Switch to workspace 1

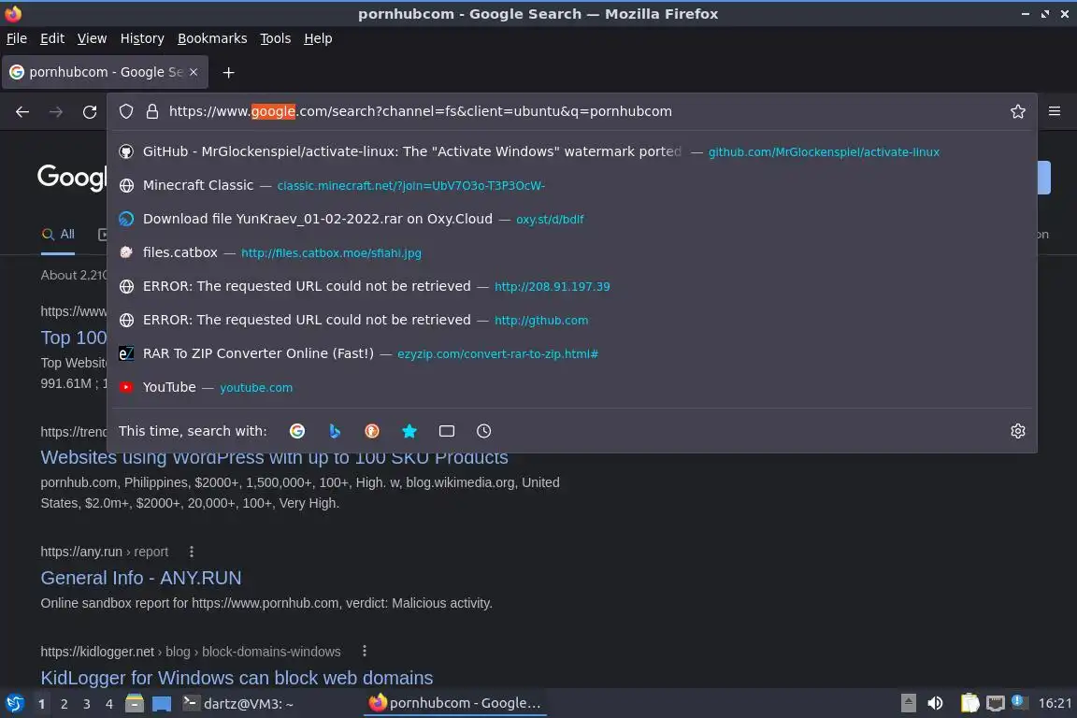point(42,704)
